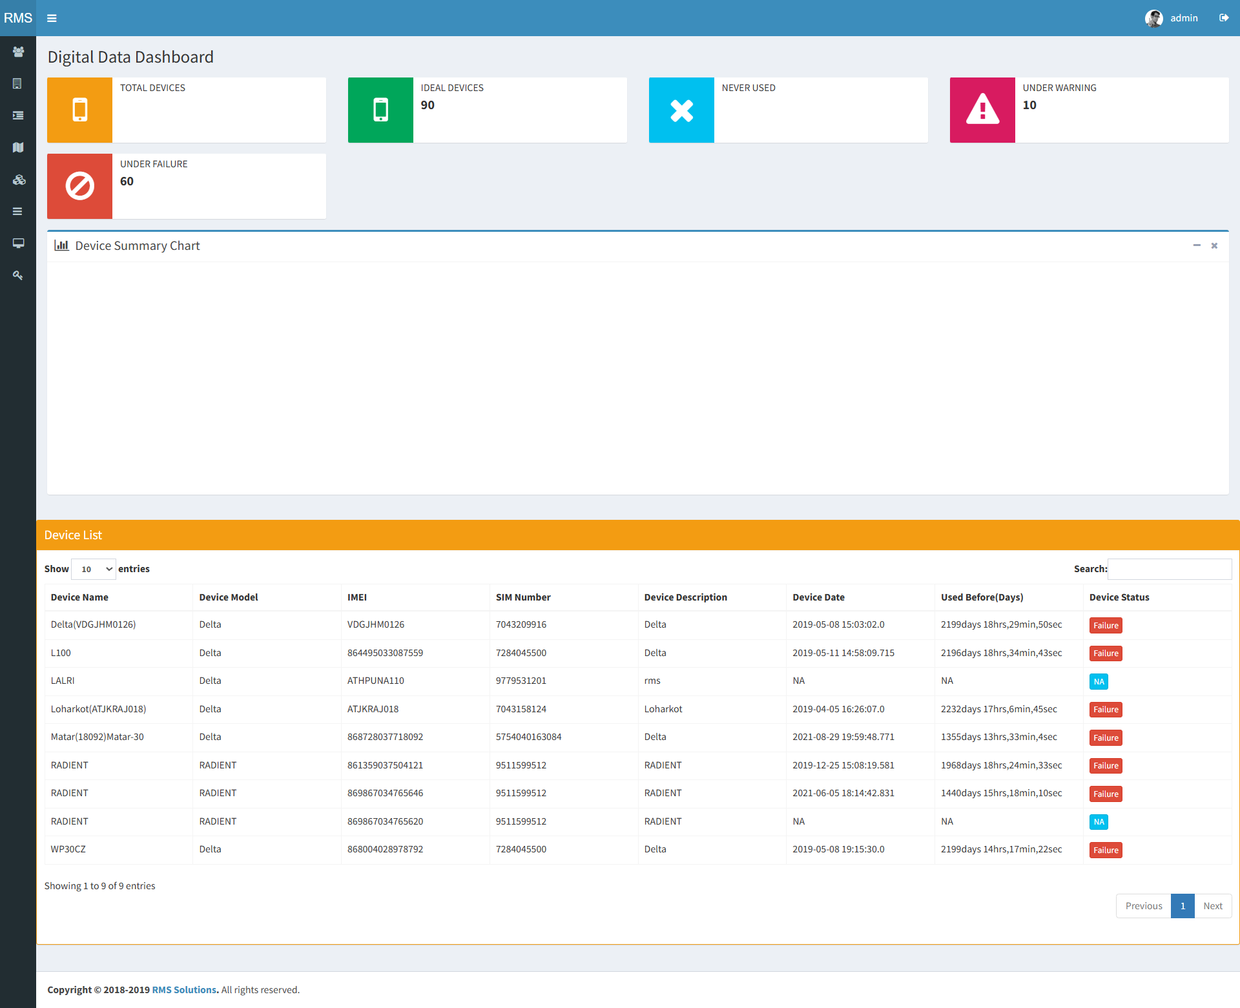Focus the Device List search field
This screenshot has height=1008, width=1240.
[x=1170, y=569]
